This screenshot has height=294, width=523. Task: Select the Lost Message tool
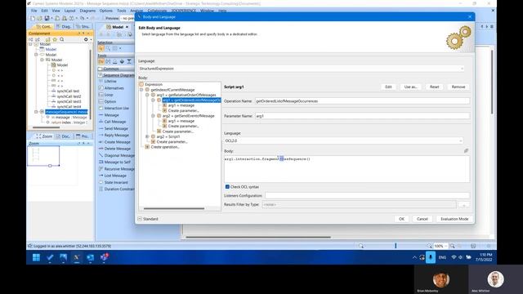(113, 176)
